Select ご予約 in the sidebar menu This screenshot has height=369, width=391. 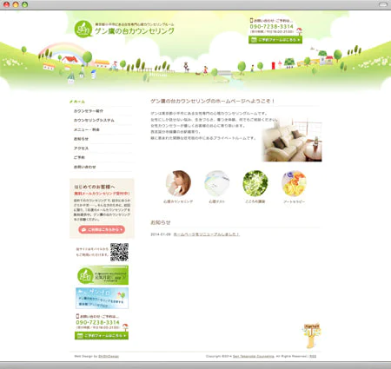(79, 157)
